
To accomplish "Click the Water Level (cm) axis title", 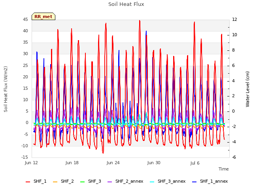I will [247, 89].
